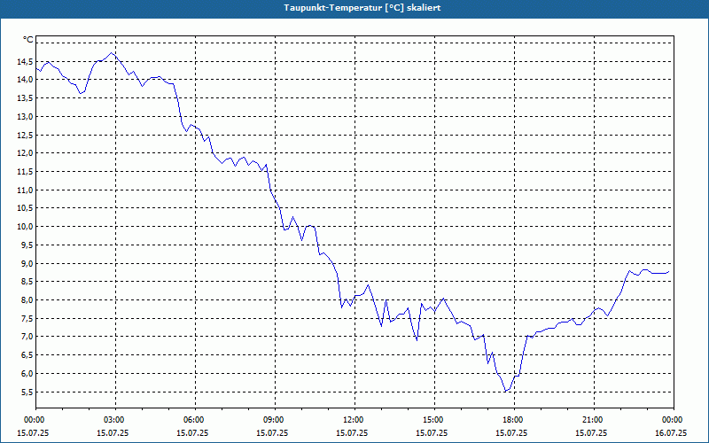The image size is (709, 443).
Task: Click the '13,5' y-axis label
Action: [26, 98]
